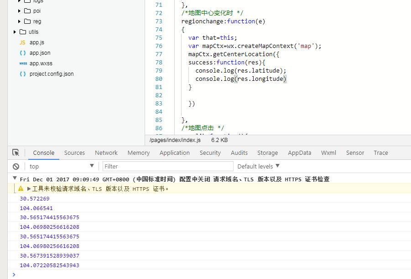
Task: Expand the TLS warning message arrow
Action: pos(29,189)
